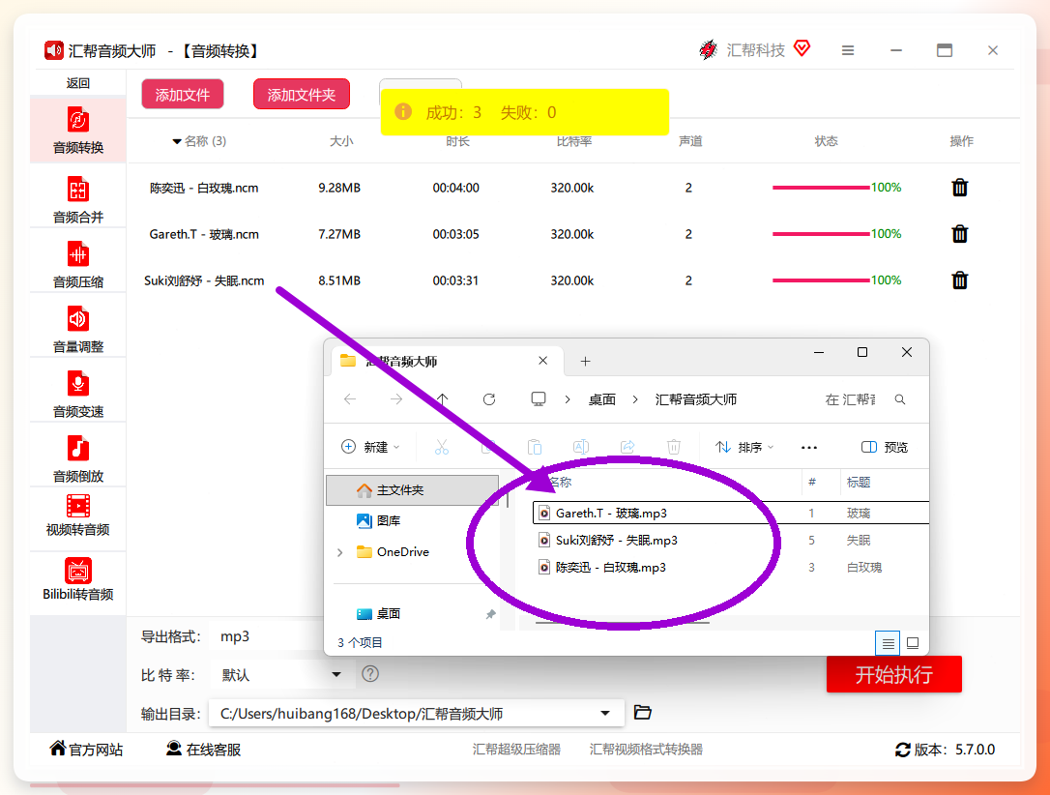Click the red VIP diamond badge icon
Viewport: 1050px width, 795px height.
point(802,48)
